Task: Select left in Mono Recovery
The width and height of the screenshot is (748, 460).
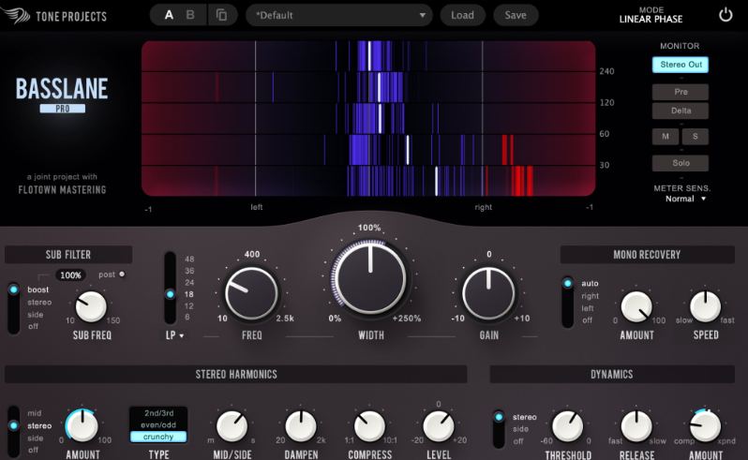Action: (x=587, y=308)
